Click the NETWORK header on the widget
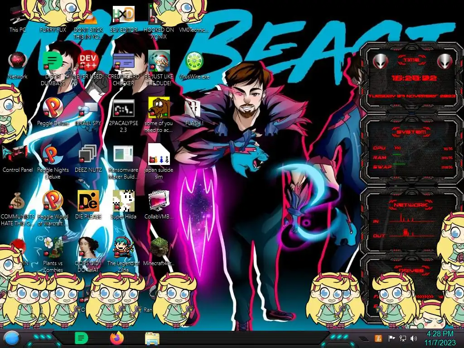 point(411,205)
